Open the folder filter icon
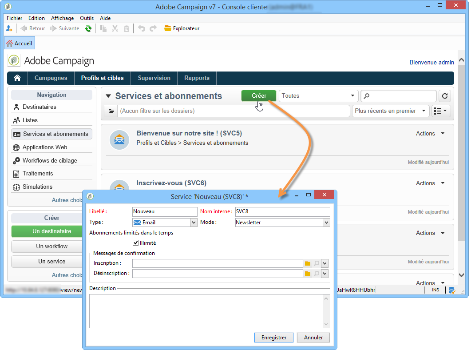The height and width of the screenshot is (350, 475). click(x=111, y=111)
